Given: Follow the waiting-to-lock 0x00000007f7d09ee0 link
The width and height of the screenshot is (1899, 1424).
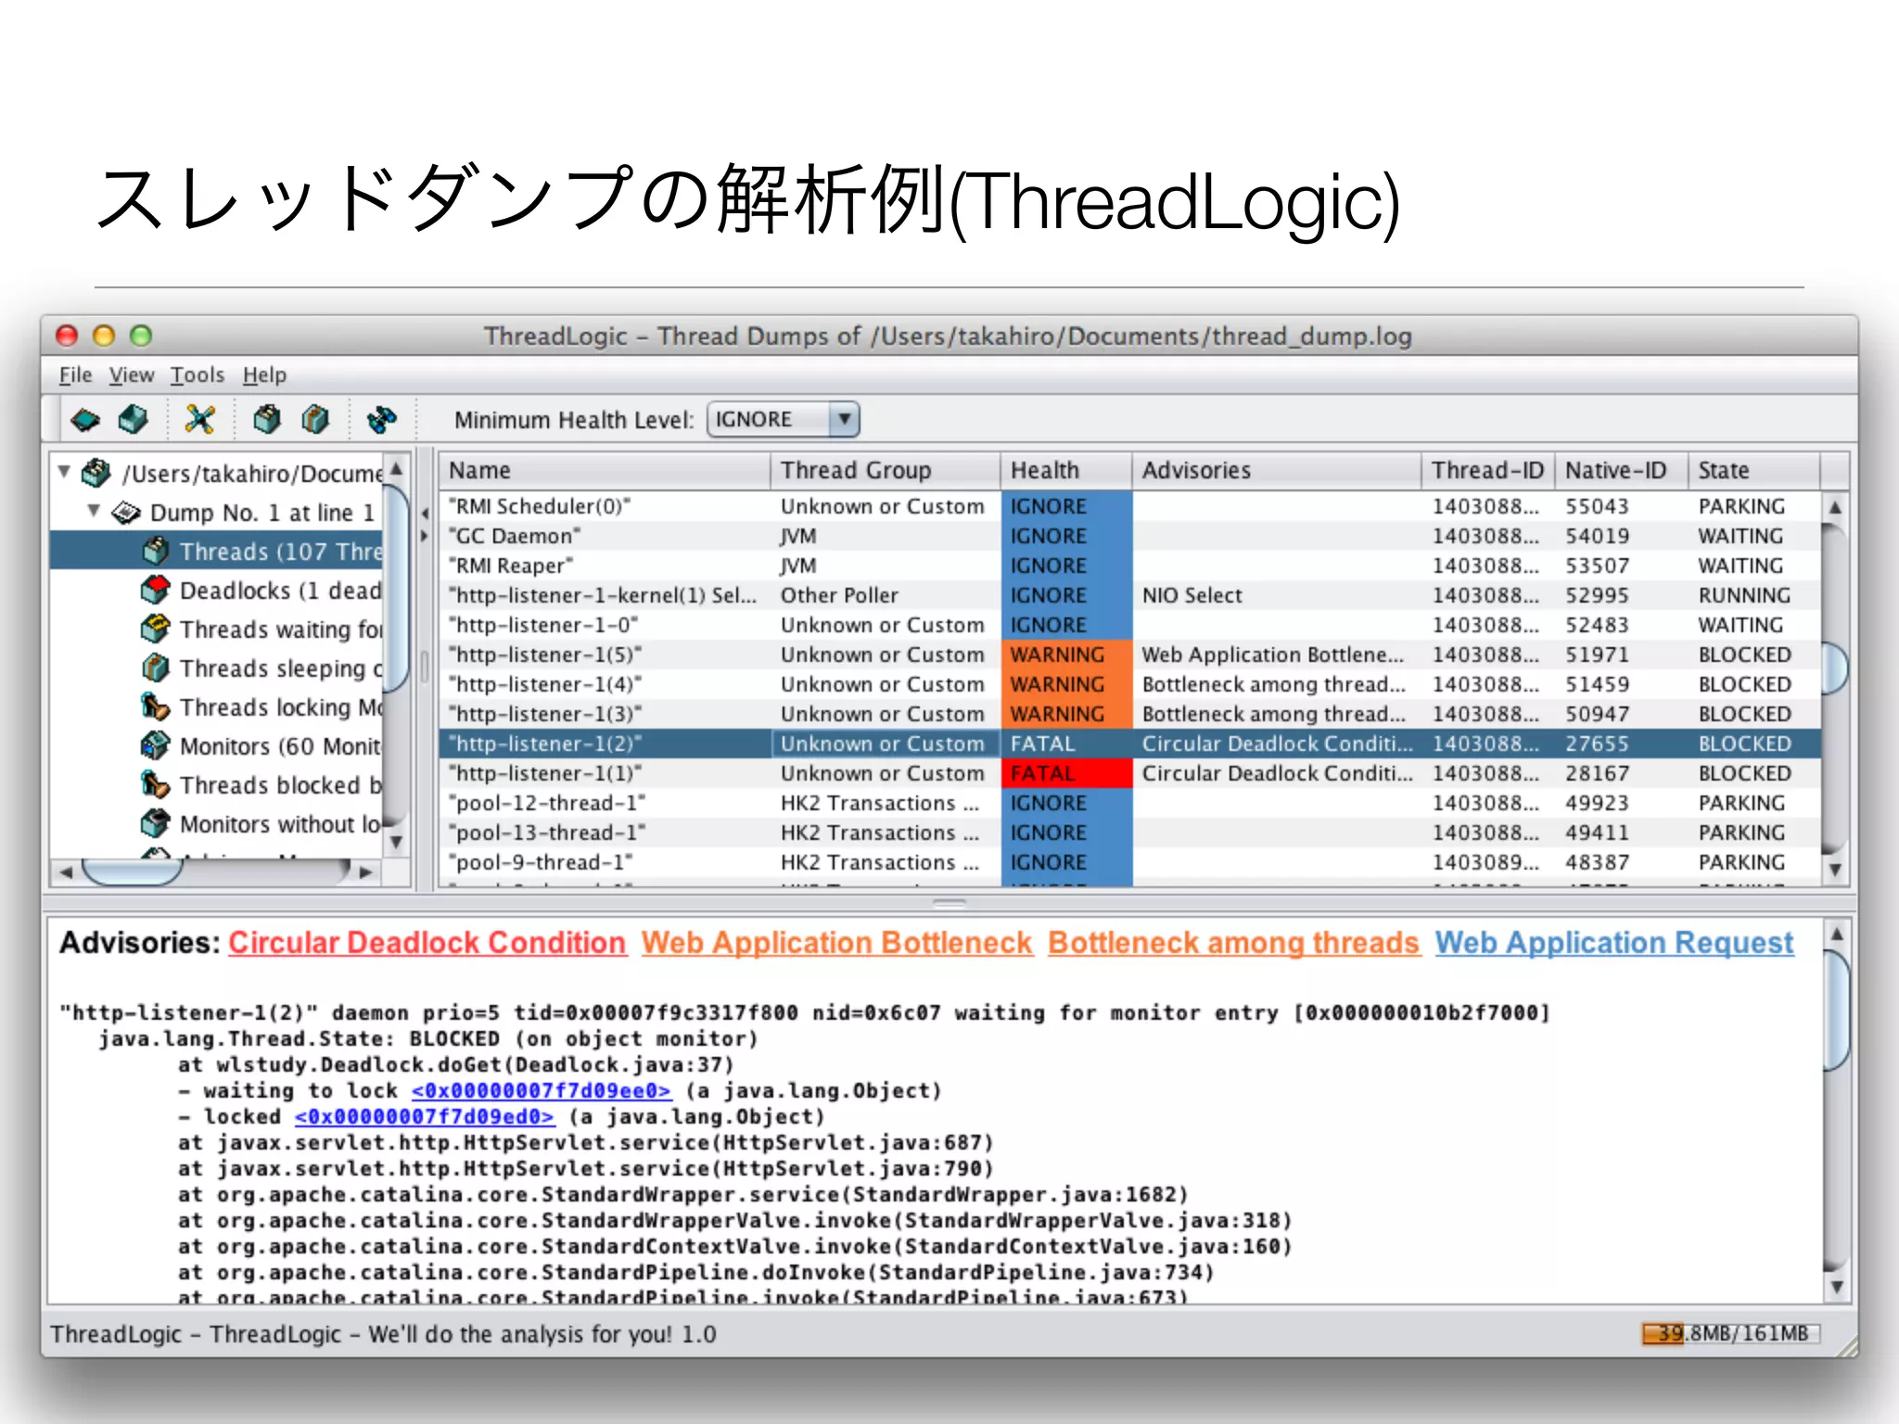Looking at the screenshot, I should [542, 1091].
